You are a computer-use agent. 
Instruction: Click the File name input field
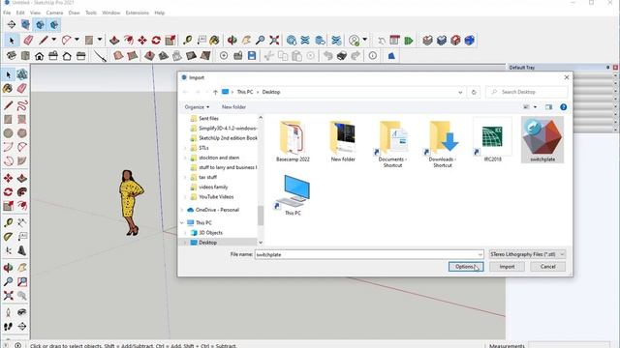pyautogui.click(x=369, y=254)
